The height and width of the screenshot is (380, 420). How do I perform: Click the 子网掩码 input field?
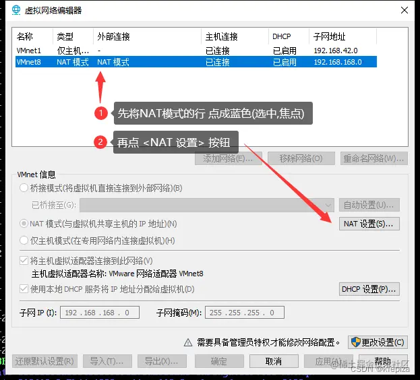[x=245, y=313]
